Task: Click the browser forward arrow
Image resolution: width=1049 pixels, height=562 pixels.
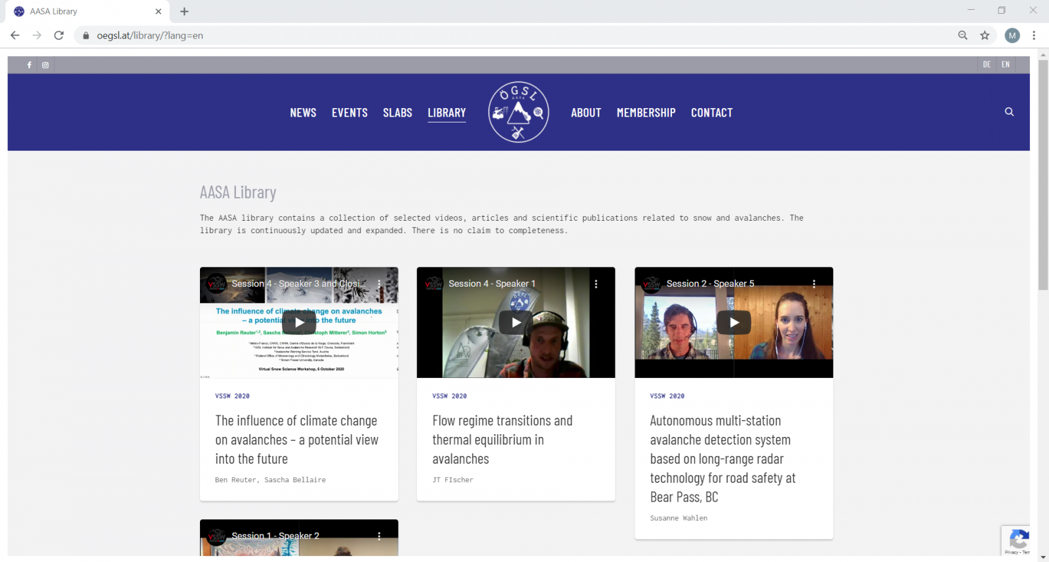Action: pos(37,35)
